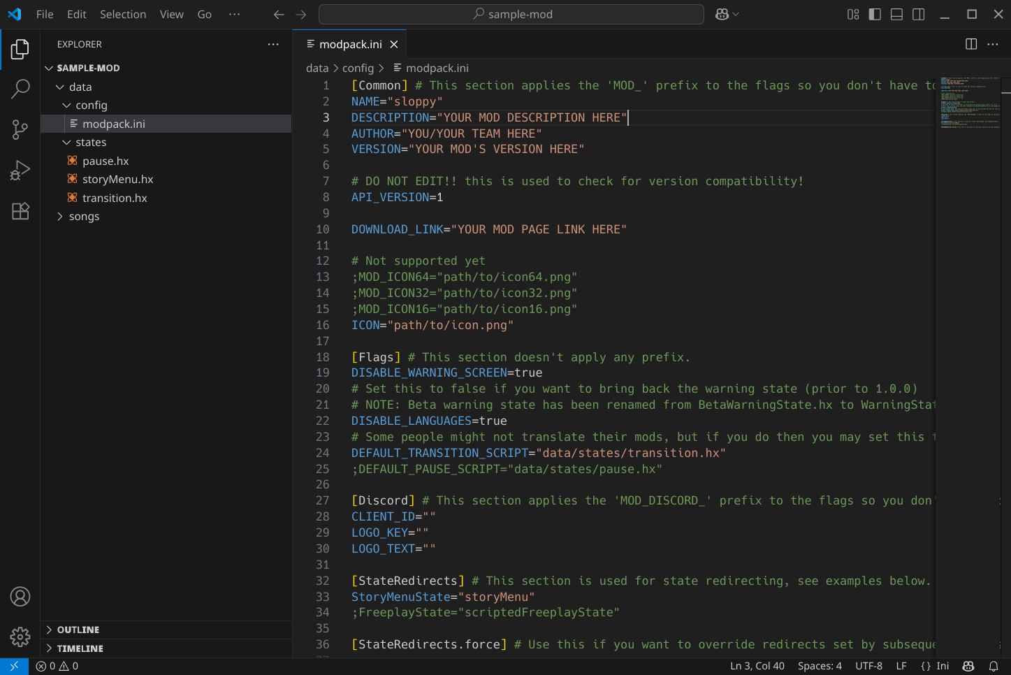
Task: Collapse the config folder
Action: click(x=166, y=105)
